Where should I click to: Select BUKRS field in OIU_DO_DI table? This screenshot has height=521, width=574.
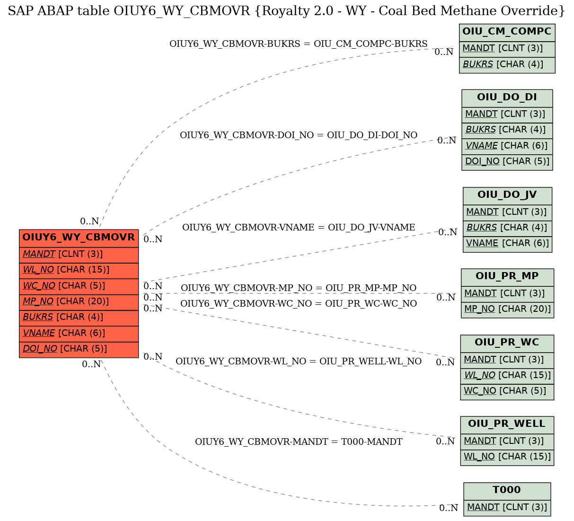507,130
